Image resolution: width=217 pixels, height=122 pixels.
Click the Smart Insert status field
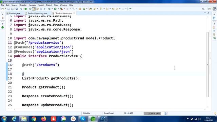(x=109, y=113)
